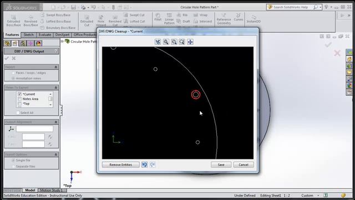The height and width of the screenshot is (200, 355).
Task: Click the Fillet tool
Action: pos(158,17)
